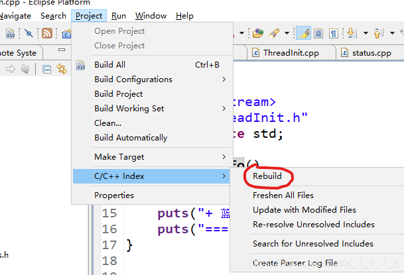Screen dimensions: 404x275
Task: Open dropdown beside next annotation icon
Action: [366, 33]
